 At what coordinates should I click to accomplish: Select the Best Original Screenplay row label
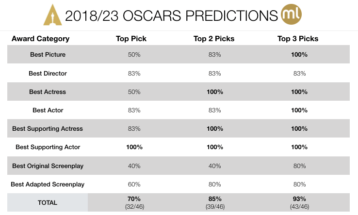(48, 166)
